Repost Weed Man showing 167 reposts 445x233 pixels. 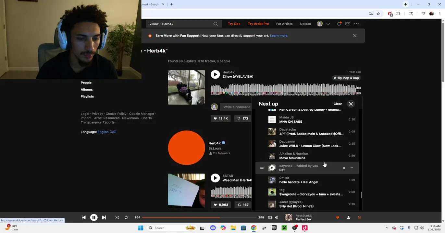(243, 205)
